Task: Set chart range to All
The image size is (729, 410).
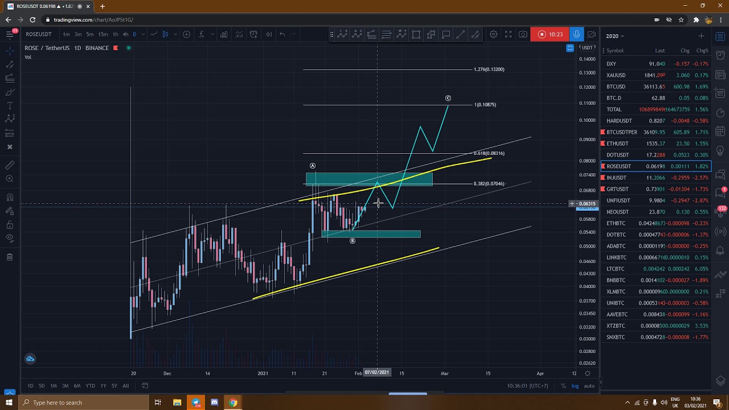Action: click(125, 386)
